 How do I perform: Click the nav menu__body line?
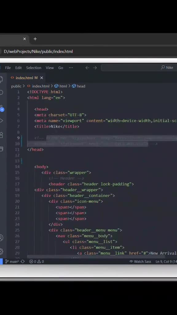coord(84,236)
